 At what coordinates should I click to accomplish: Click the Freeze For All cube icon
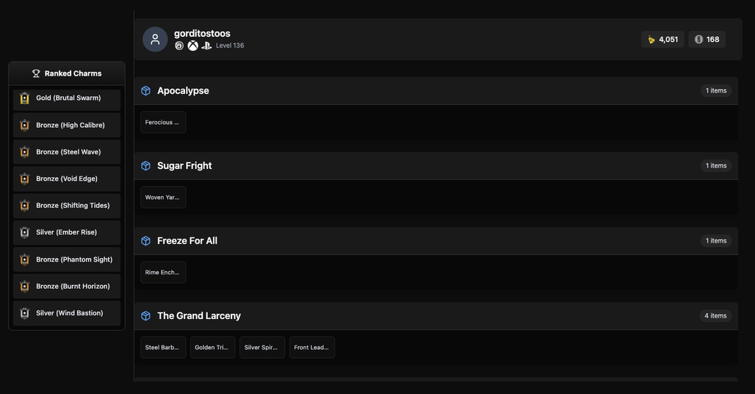pos(146,241)
